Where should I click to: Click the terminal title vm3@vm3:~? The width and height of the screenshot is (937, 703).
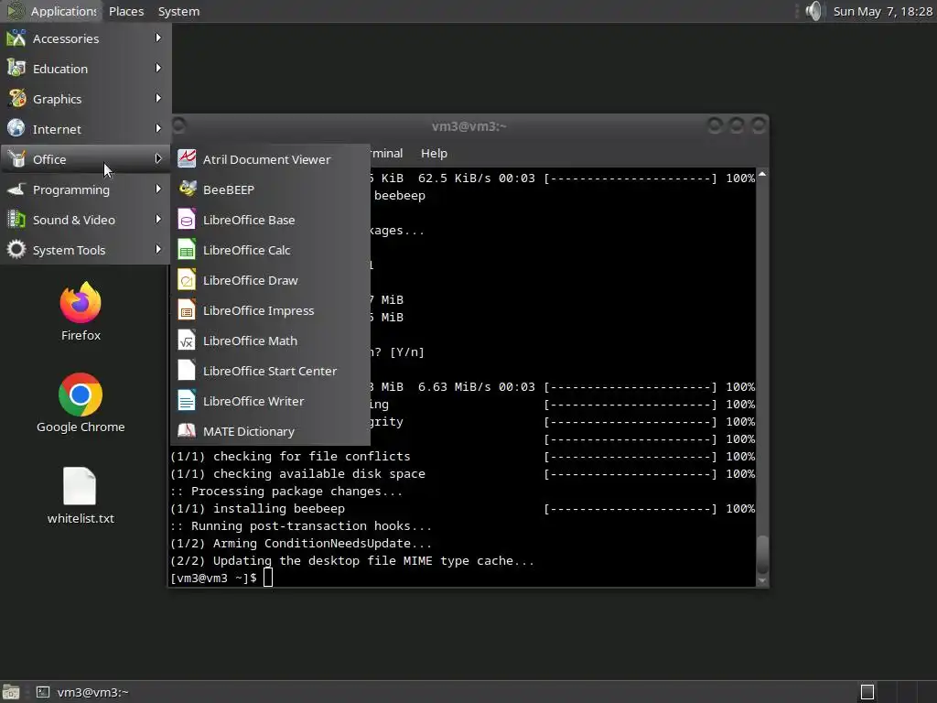click(x=469, y=126)
